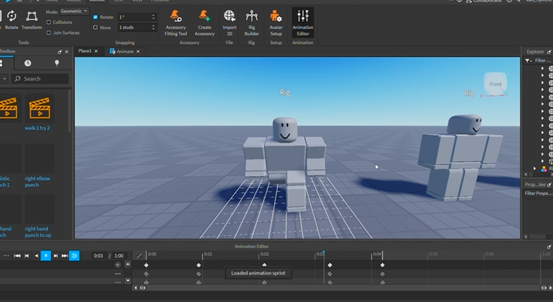This screenshot has height=302, width=553.
Task: Click the animation length field 1:00
Action: click(119, 256)
